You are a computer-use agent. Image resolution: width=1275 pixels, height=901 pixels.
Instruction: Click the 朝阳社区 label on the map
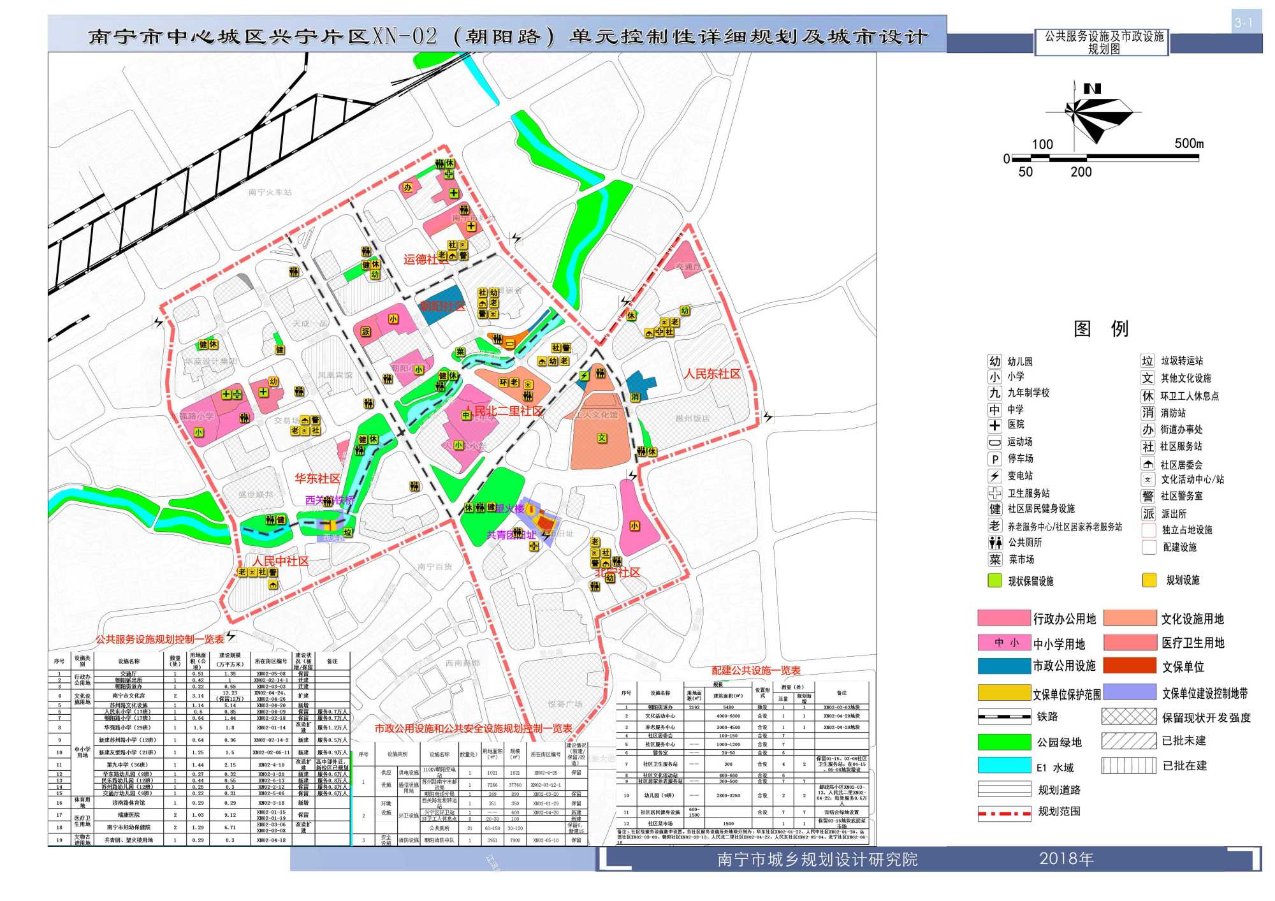(442, 306)
